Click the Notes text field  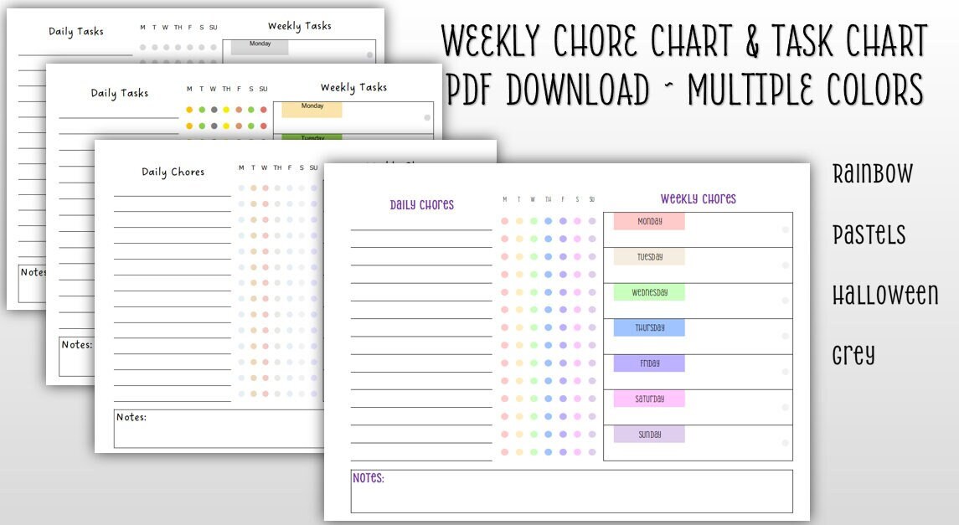[x=570, y=490]
